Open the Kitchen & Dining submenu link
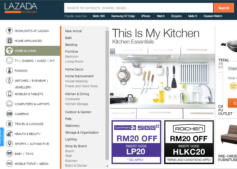Image resolution: width=237 pixels, height=169 pixels. pos(77,94)
